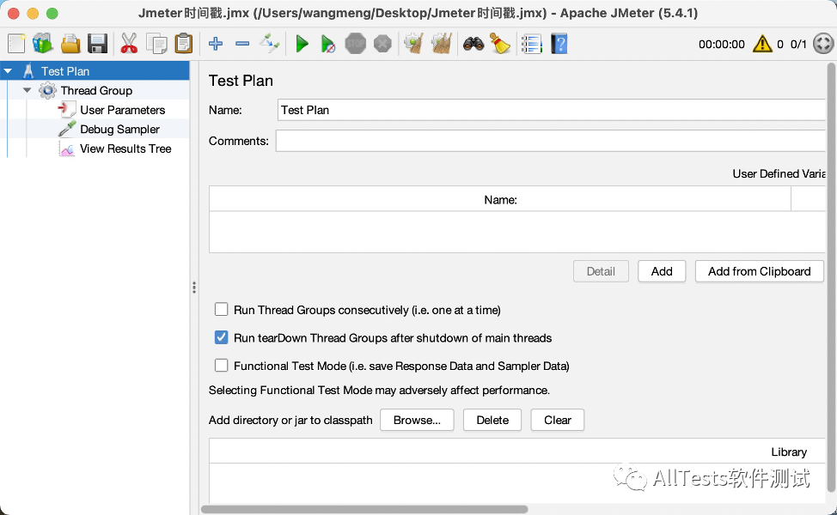The height and width of the screenshot is (515, 837).
Task: Enable Run Thread Groups consecutively checkbox
Action: [221, 309]
